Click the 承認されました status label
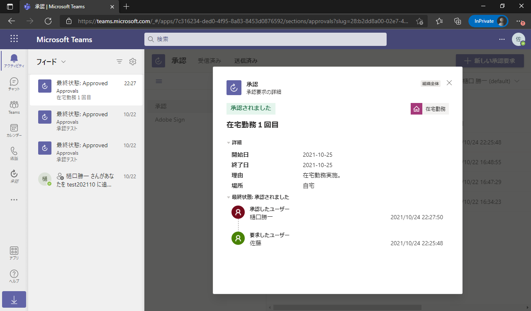 (251, 108)
